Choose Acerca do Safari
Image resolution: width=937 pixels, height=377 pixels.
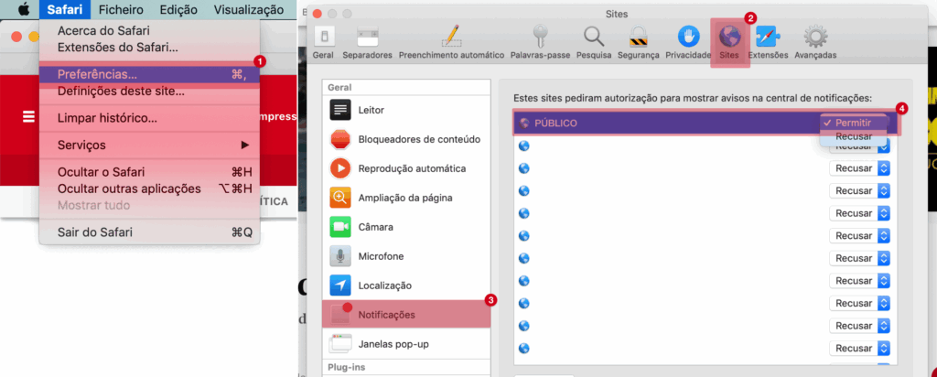150,30
